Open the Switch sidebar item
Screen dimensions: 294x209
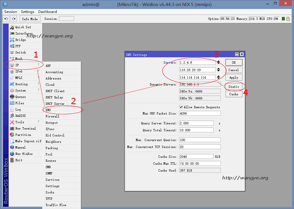[26, 52]
